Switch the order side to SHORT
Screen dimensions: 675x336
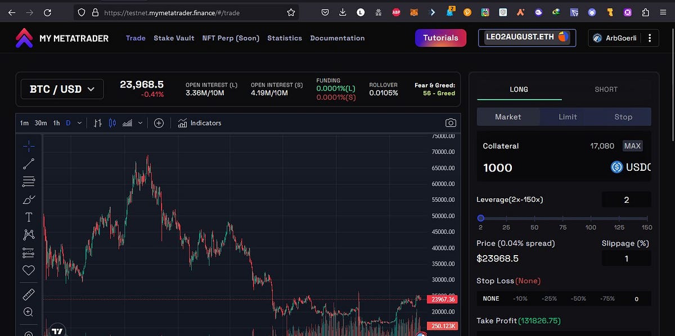pyautogui.click(x=606, y=89)
